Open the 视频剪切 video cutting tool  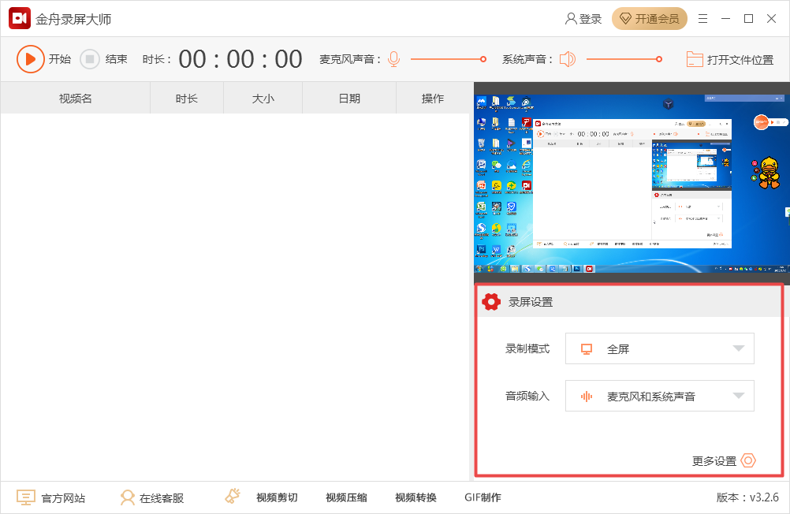click(x=276, y=497)
